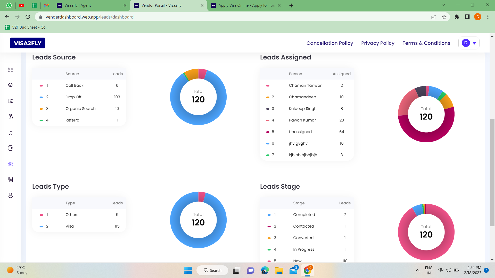This screenshot has width=495, height=278.
Task: Select the leads network sidebar icon
Action: coord(11,164)
